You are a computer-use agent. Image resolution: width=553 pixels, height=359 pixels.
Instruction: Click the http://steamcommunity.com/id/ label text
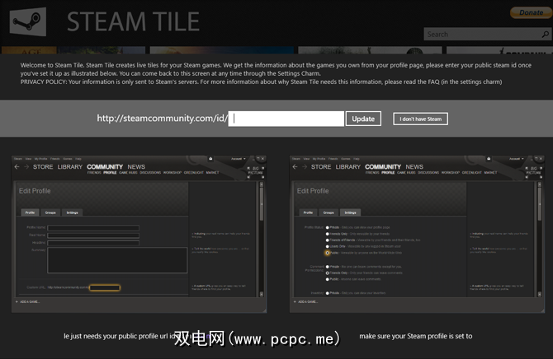tap(163, 119)
